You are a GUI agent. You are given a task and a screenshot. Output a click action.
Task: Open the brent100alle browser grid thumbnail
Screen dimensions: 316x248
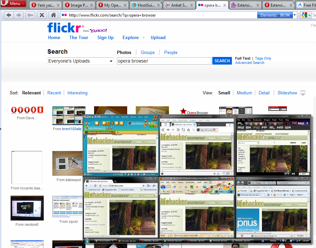click(67, 116)
